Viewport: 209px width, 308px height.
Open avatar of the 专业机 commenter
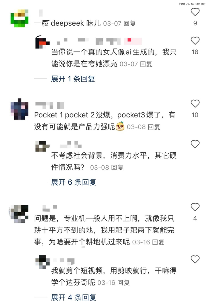click(x=19, y=214)
